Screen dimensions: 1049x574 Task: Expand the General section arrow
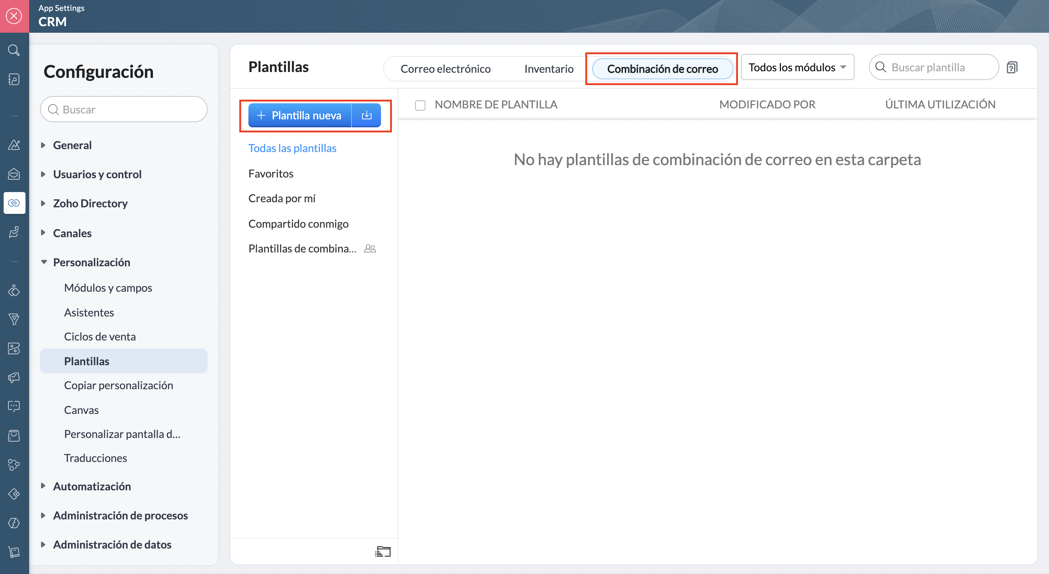click(43, 145)
